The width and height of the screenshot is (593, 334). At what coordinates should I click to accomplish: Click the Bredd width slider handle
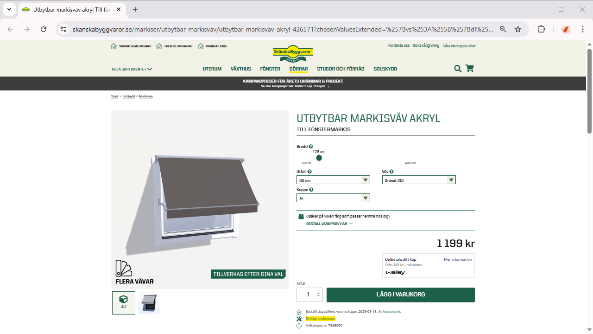click(319, 158)
